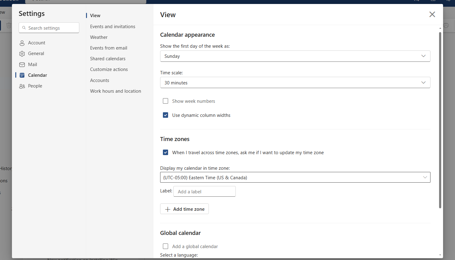Click the Add time zone button
The height and width of the screenshot is (260, 455).
(x=184, y=209)
